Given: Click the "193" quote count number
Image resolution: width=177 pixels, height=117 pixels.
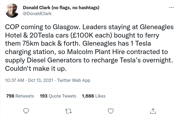Looking at the screenshot, I should [x=44, y=96].
